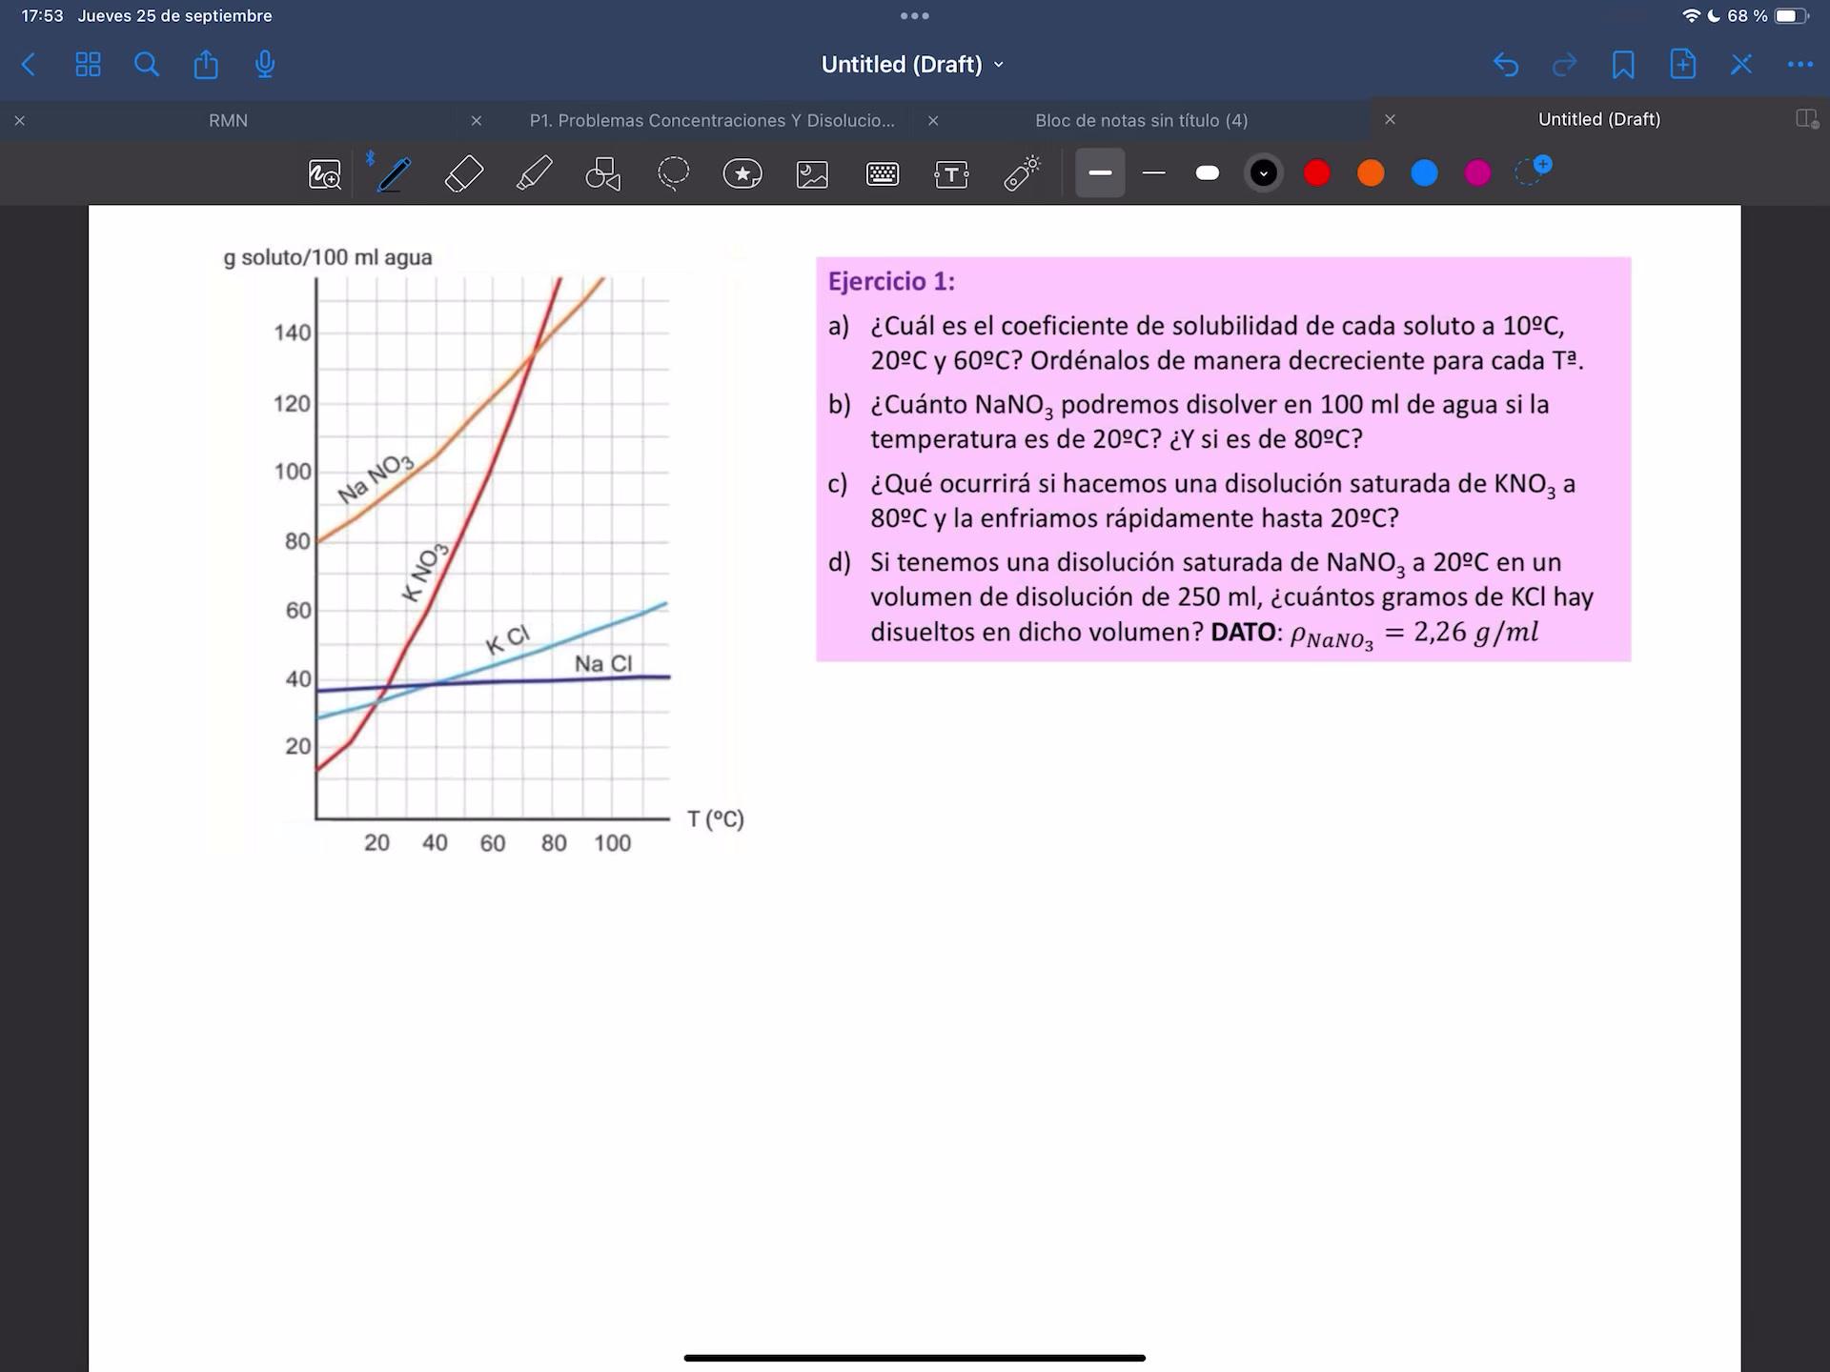Viewport: 1830px width, 1372px height.
Task: Open the more options ellipsis menu
Action: pyautogui.click(x=1799, y=65)
